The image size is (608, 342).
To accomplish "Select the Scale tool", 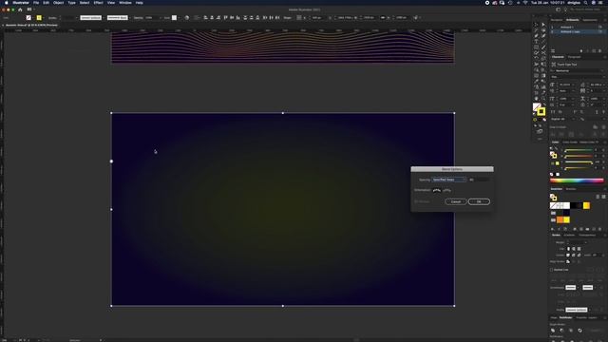I will (543, 58).
